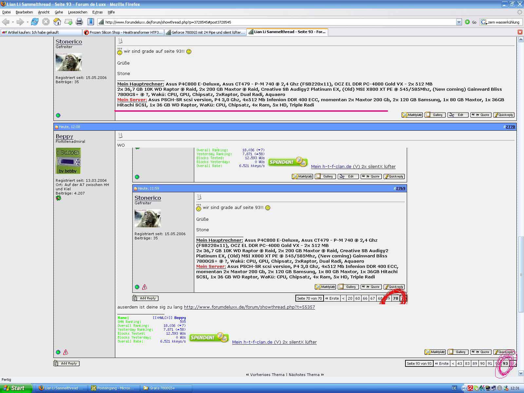This screenshot has height=393, width=524.
Task: Click post icon at top of Stonerico's message
Action: pos(120,41)
